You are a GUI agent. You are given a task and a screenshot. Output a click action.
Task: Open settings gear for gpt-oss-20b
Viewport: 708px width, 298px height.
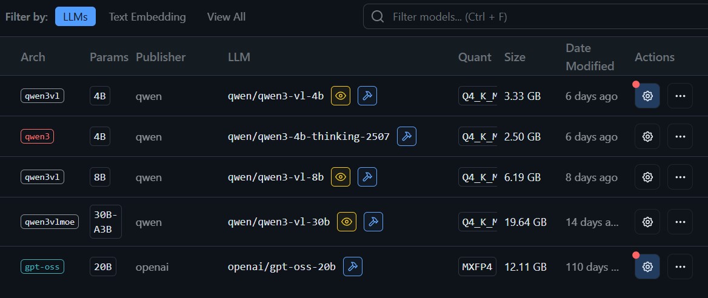coord(647,267)
